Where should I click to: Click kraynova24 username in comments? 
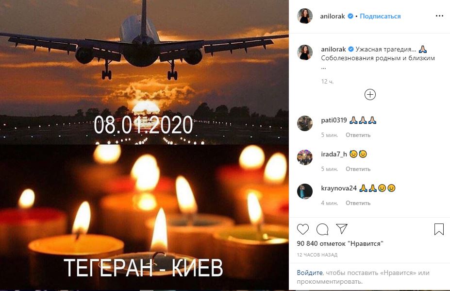click(x=339, y=188)
